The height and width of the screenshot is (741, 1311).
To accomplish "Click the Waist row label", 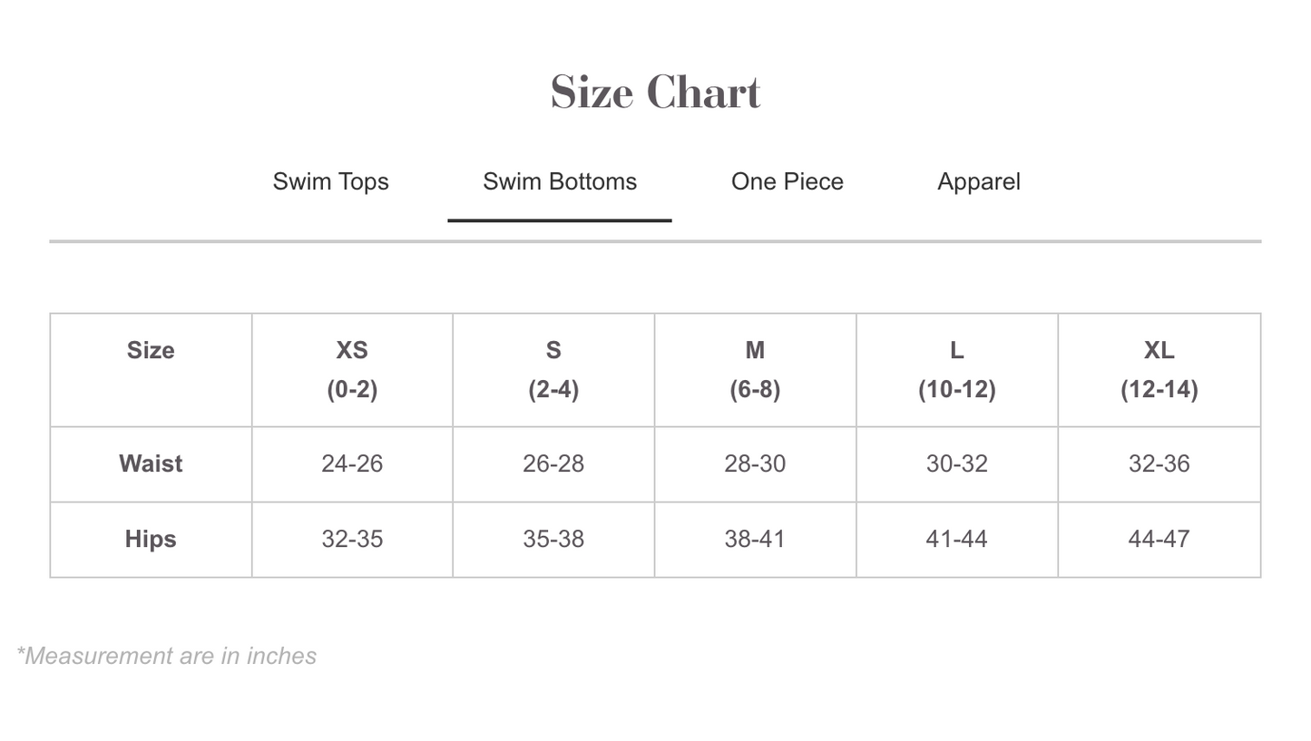I will 151,463.
